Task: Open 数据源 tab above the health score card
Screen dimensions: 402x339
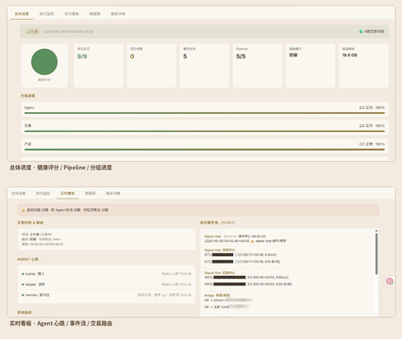Action: 94,14
